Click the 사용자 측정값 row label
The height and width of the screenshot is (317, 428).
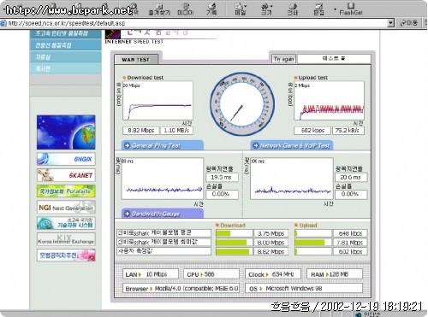(x=163, y=251)
